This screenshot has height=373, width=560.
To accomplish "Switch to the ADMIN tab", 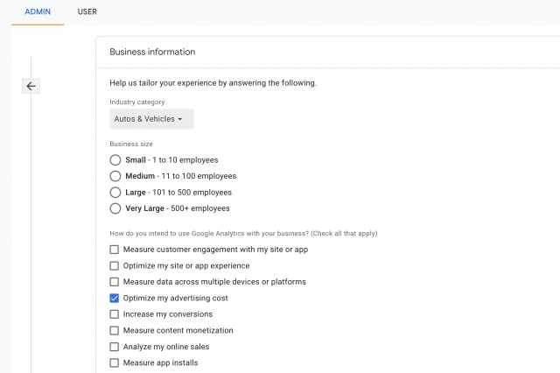I will tap(38, 11).
